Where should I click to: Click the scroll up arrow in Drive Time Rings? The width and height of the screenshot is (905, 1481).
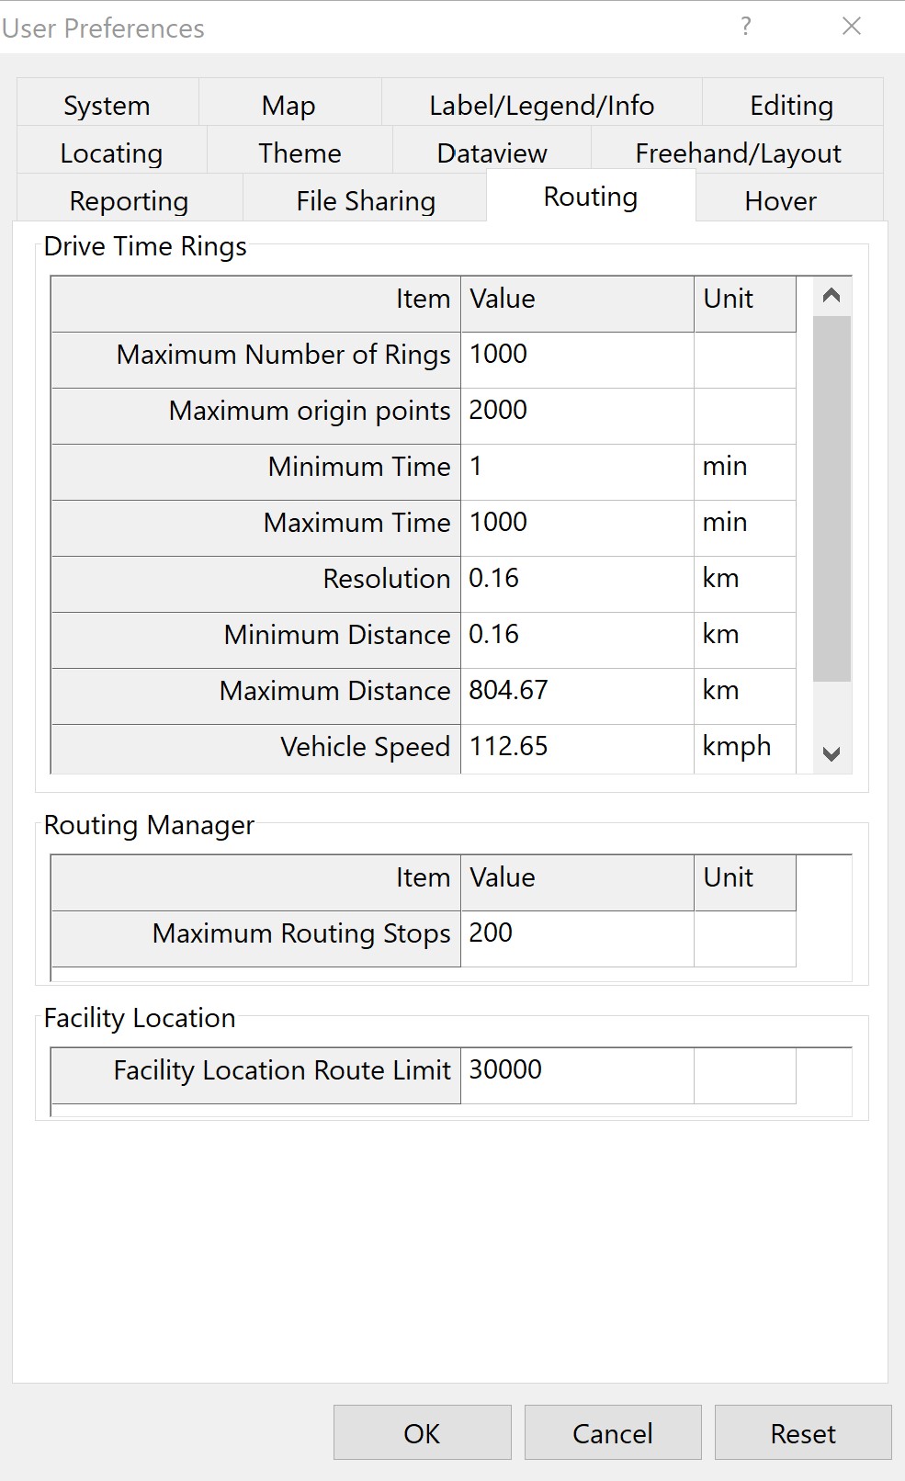[x=831, y=296]
